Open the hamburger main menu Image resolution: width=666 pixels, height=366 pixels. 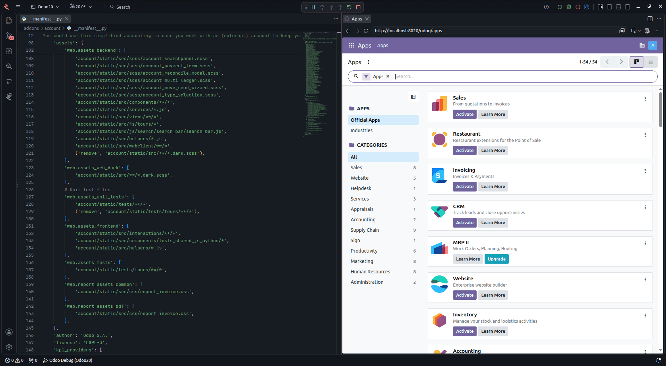coord(18,7)
